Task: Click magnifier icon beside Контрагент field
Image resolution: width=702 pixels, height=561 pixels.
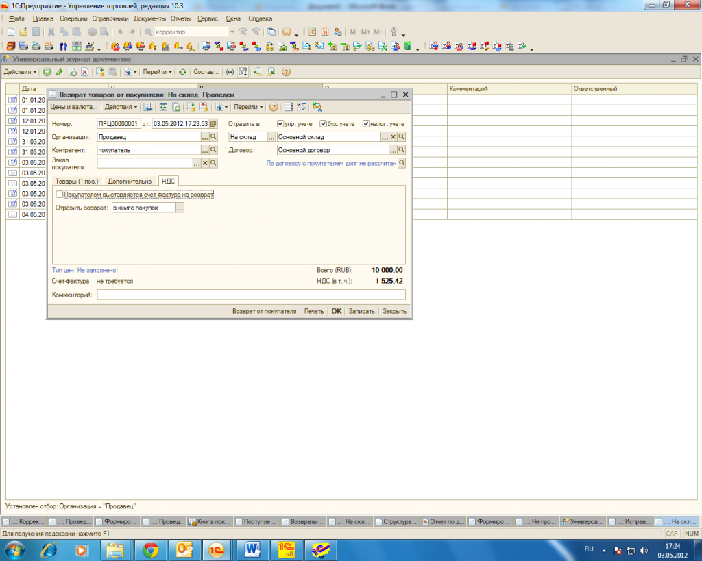Action: 213,150
